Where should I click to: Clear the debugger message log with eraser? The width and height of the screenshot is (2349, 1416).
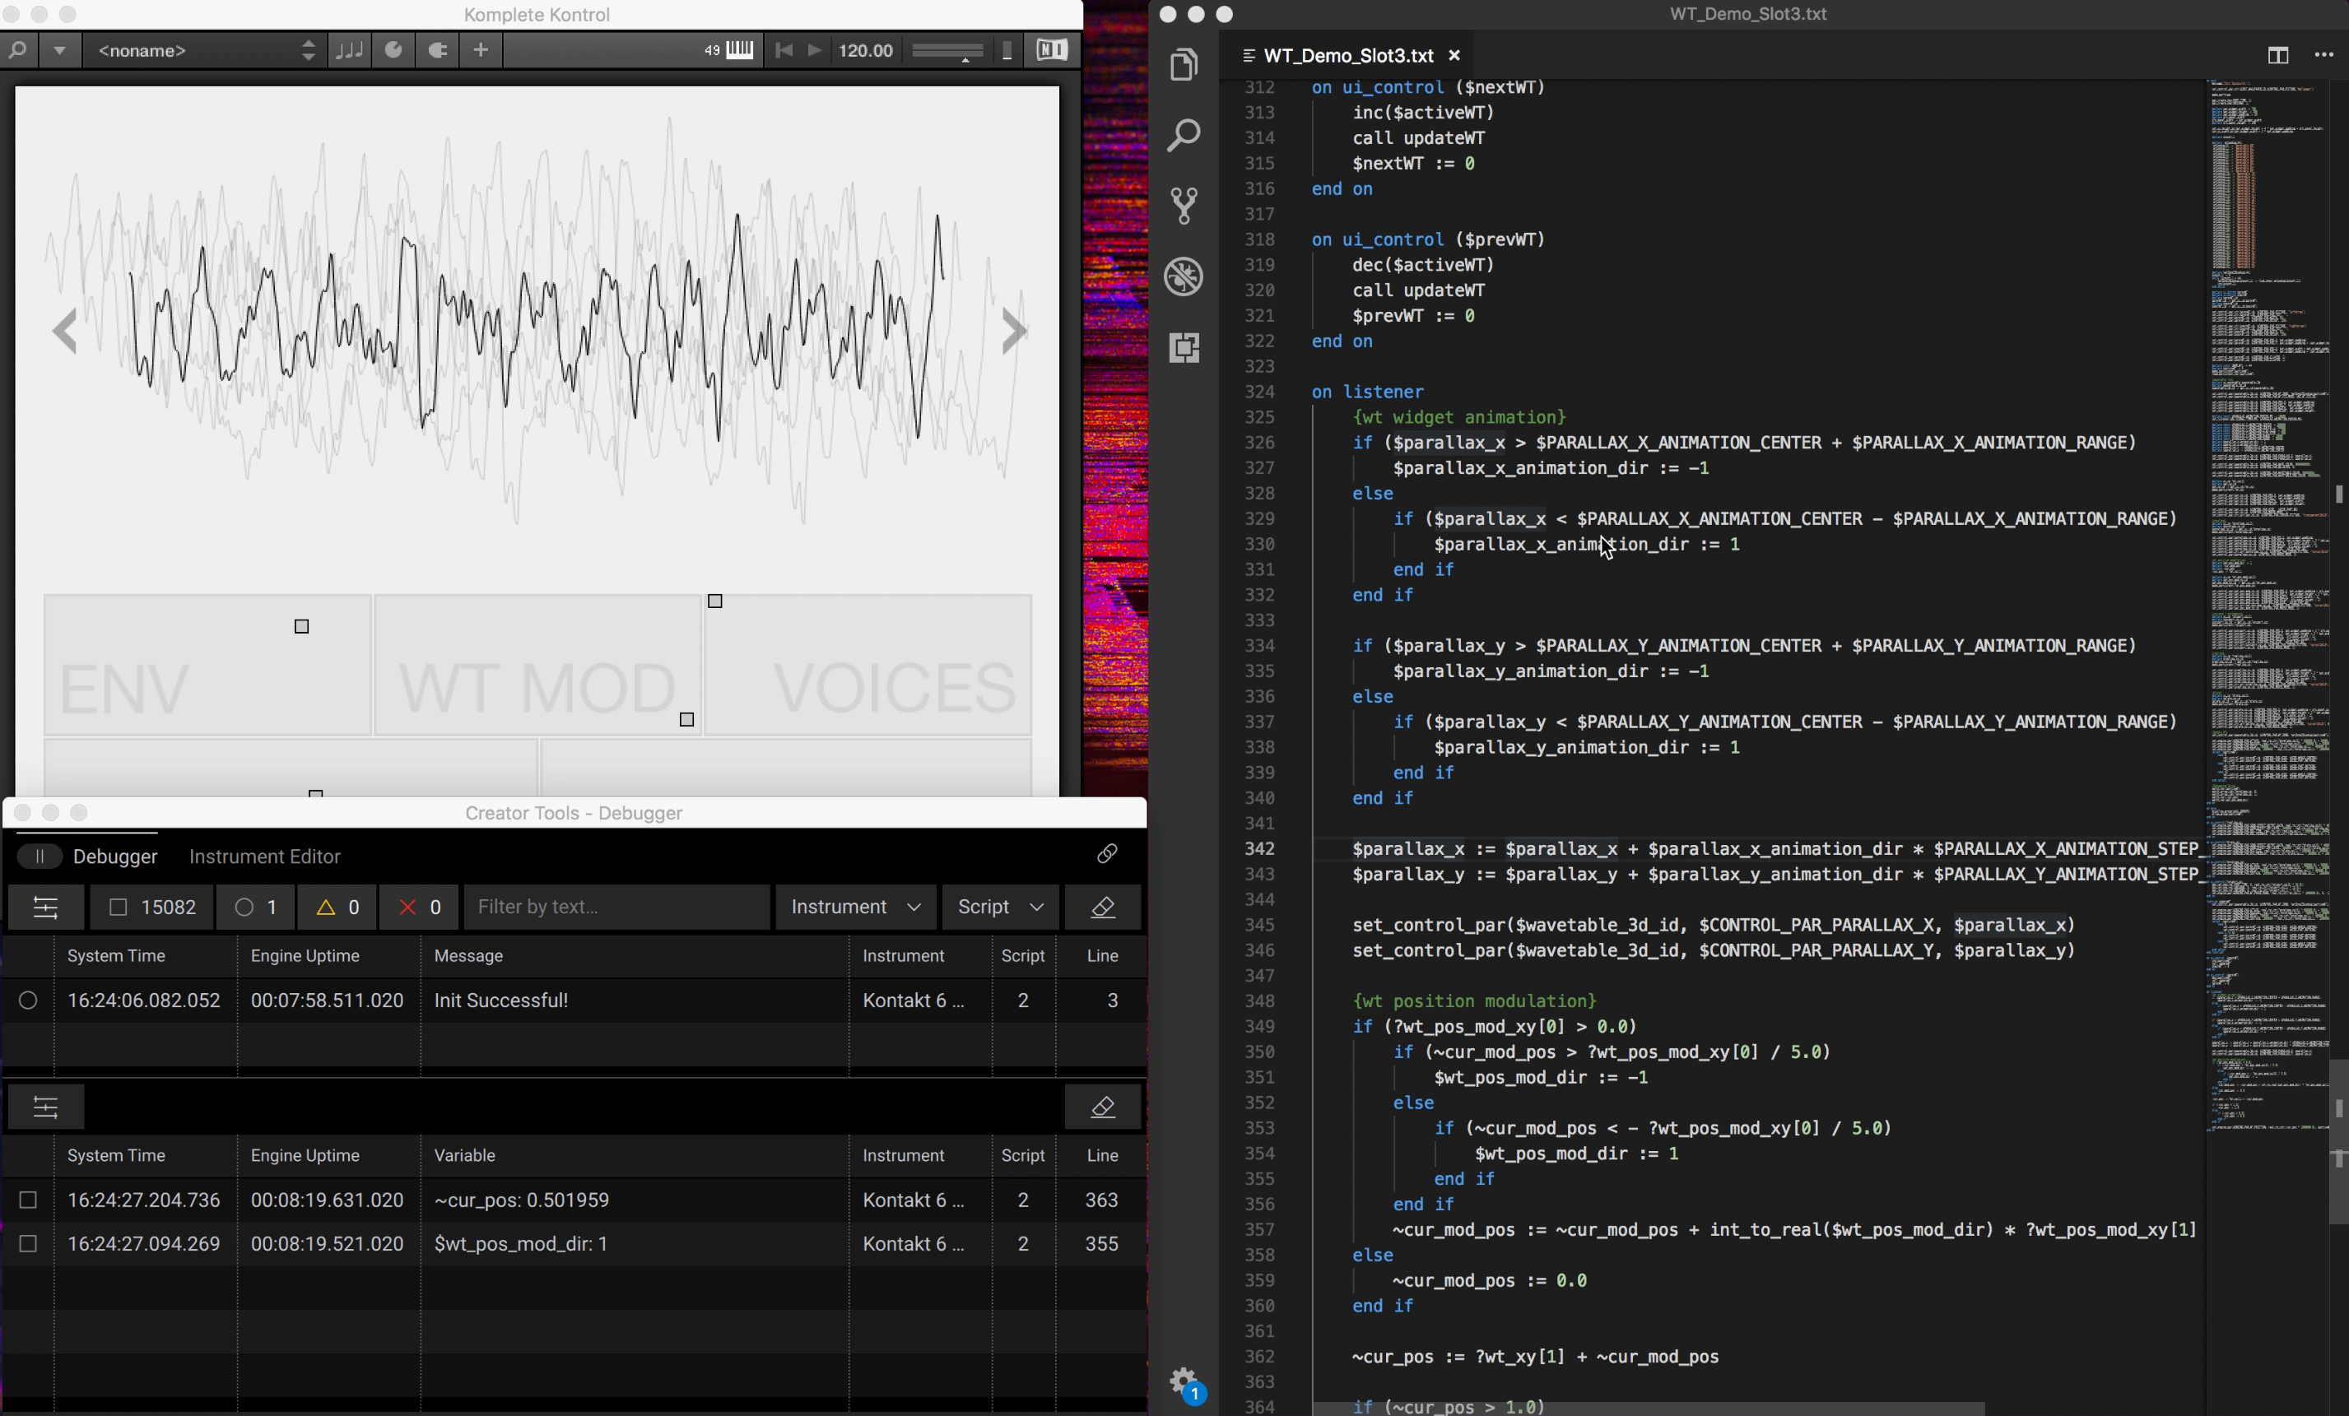pos(1103,908)
